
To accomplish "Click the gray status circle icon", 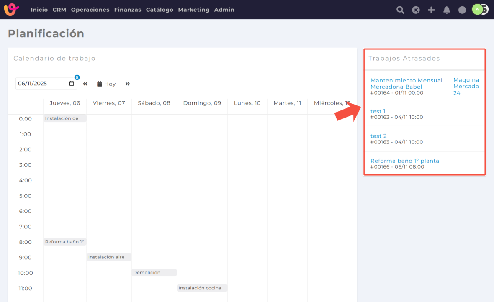I will click(x=462, y=10).
